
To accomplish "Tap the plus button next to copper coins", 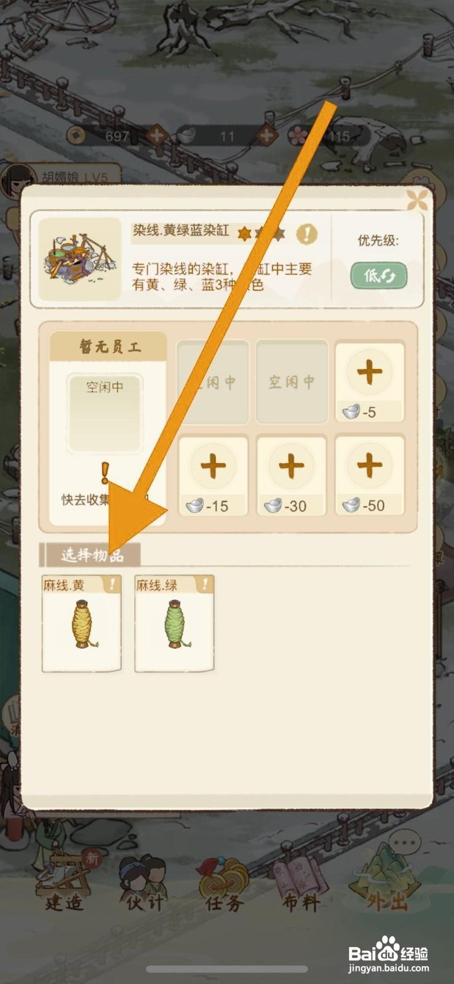I will pyautogui.click(x=157, y=135).
